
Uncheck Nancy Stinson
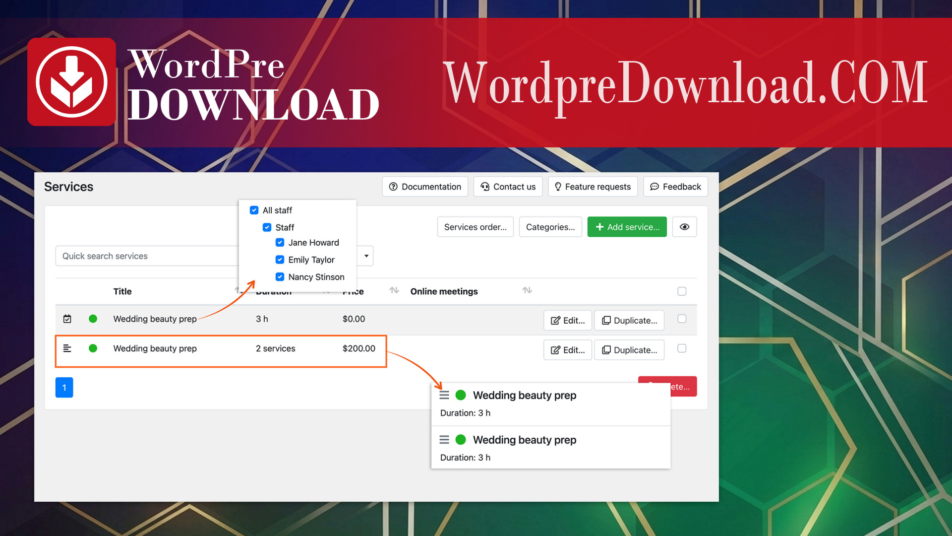(x=280, y=277)
